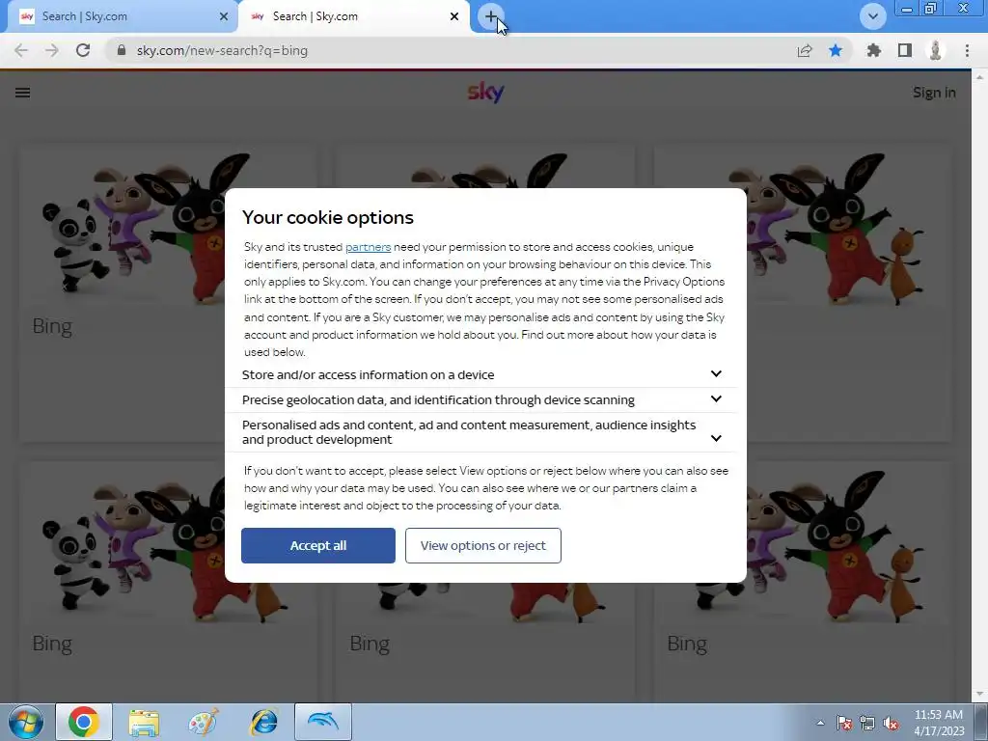Launch Internet Explorer from taskbar
988x741 pixels.
click(264, 722)
